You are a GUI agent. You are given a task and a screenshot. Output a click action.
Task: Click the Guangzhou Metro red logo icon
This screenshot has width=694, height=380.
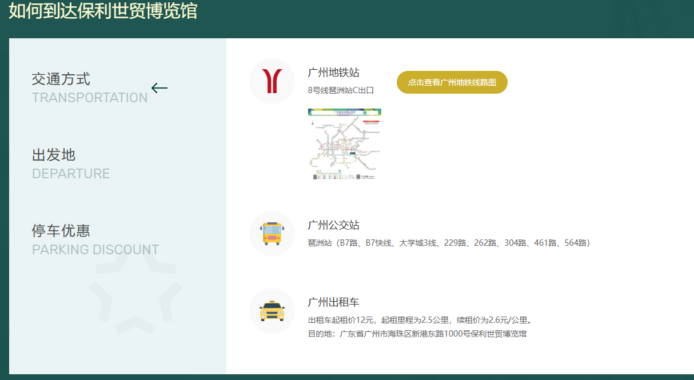click(x=272, y=81)
